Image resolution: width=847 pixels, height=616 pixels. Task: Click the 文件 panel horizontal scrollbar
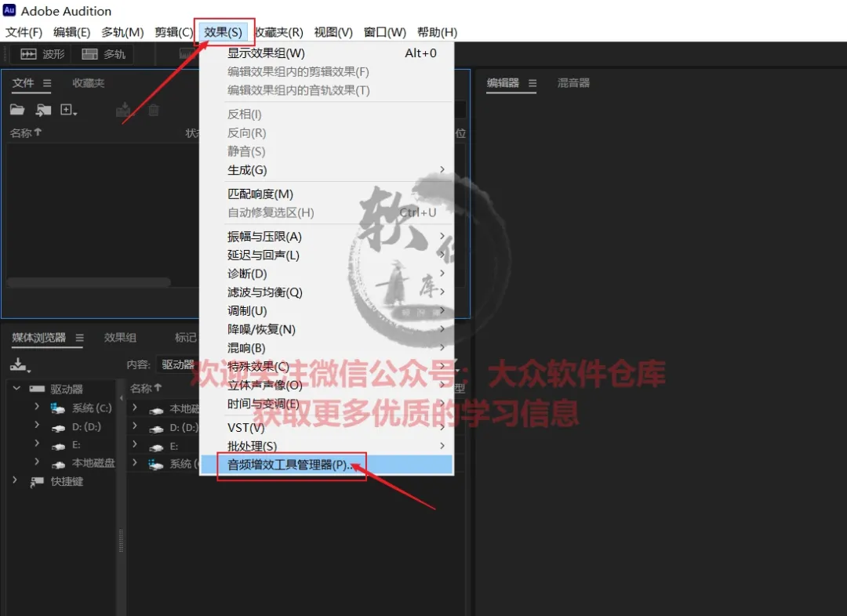(89, 282)
